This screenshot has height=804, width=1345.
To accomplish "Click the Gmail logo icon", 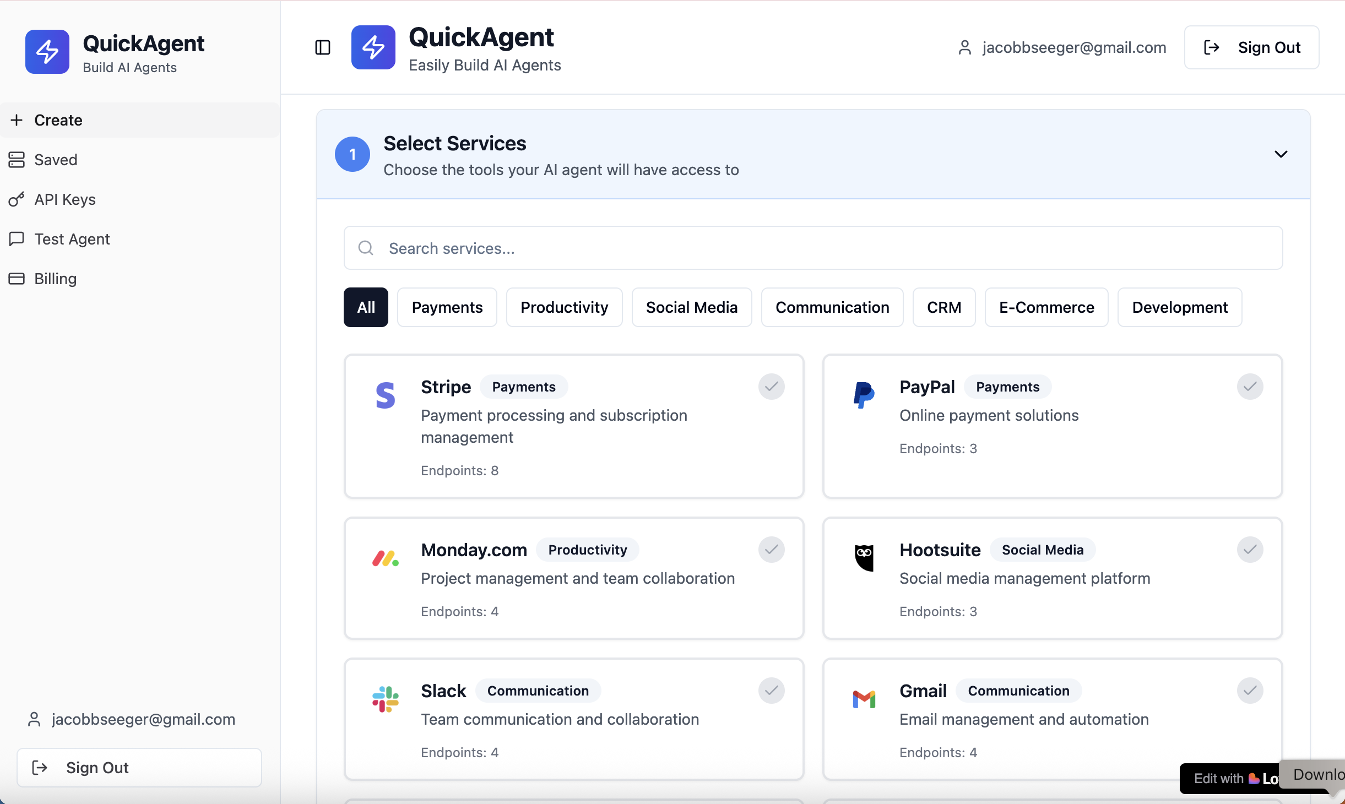I will [864, 699].
